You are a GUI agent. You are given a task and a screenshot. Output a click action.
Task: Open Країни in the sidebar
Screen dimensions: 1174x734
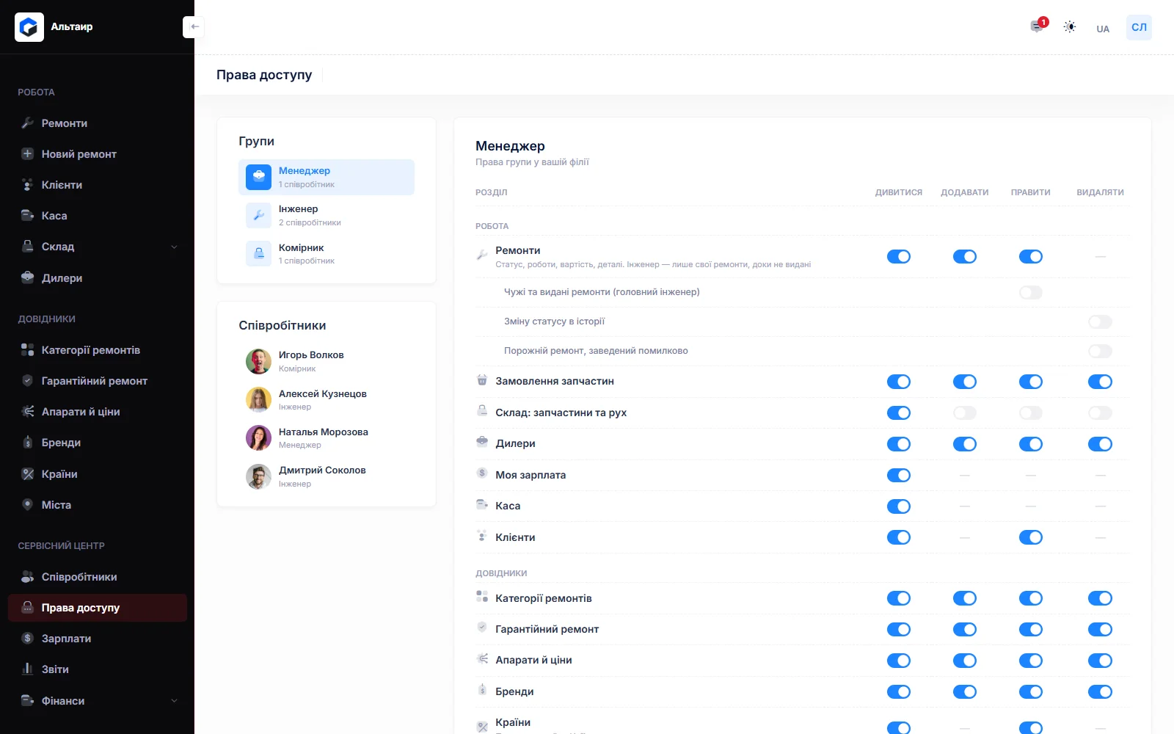coord(97,474)
